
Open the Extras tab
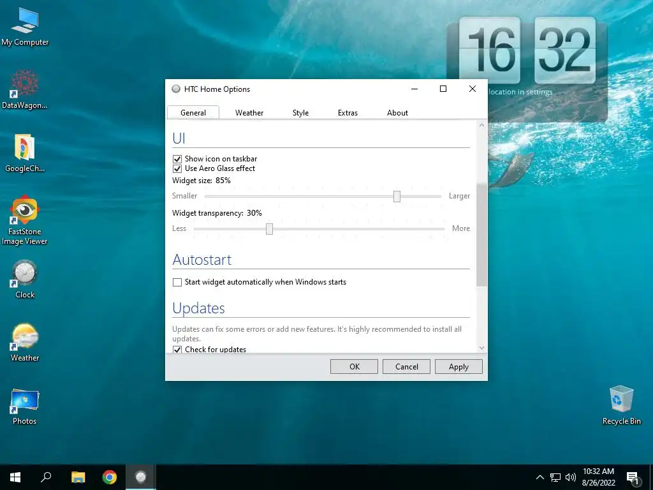coord(348,112)
